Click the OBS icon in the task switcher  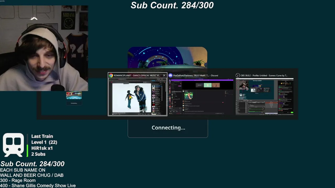tap(238, 75)
